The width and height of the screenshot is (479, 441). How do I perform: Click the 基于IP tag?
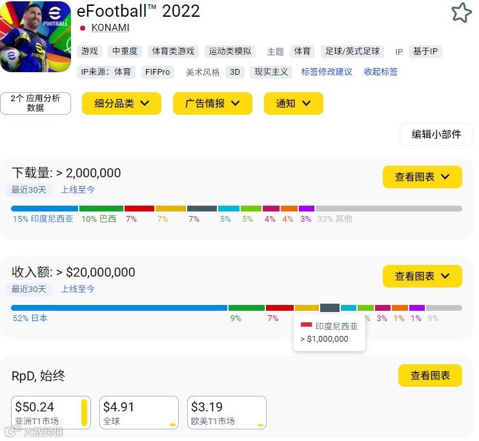(x=425, y=52)
